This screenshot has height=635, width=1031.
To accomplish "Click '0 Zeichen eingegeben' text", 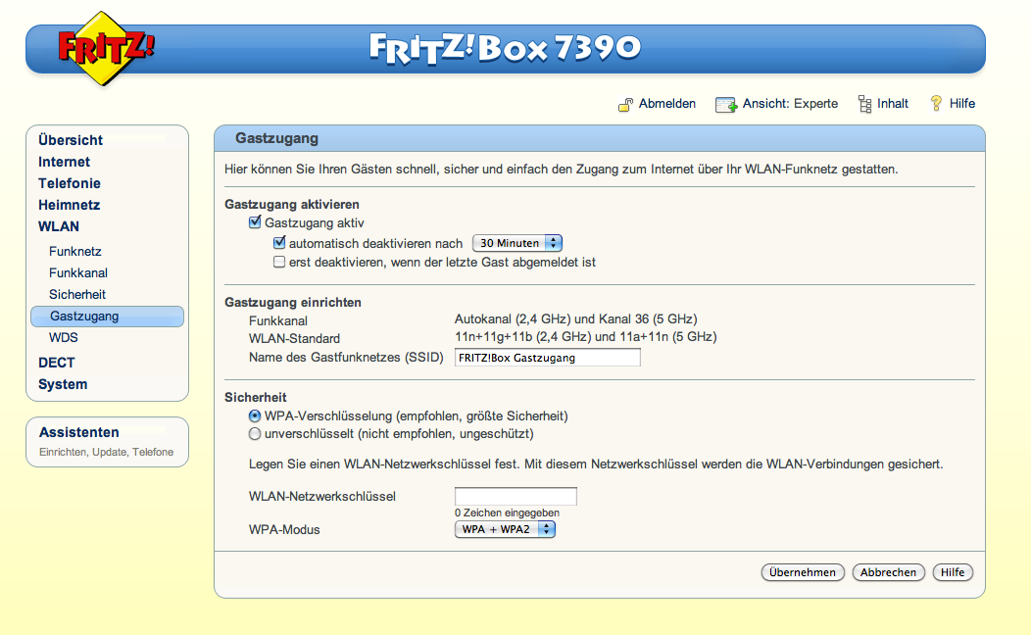I will point(507,513).
